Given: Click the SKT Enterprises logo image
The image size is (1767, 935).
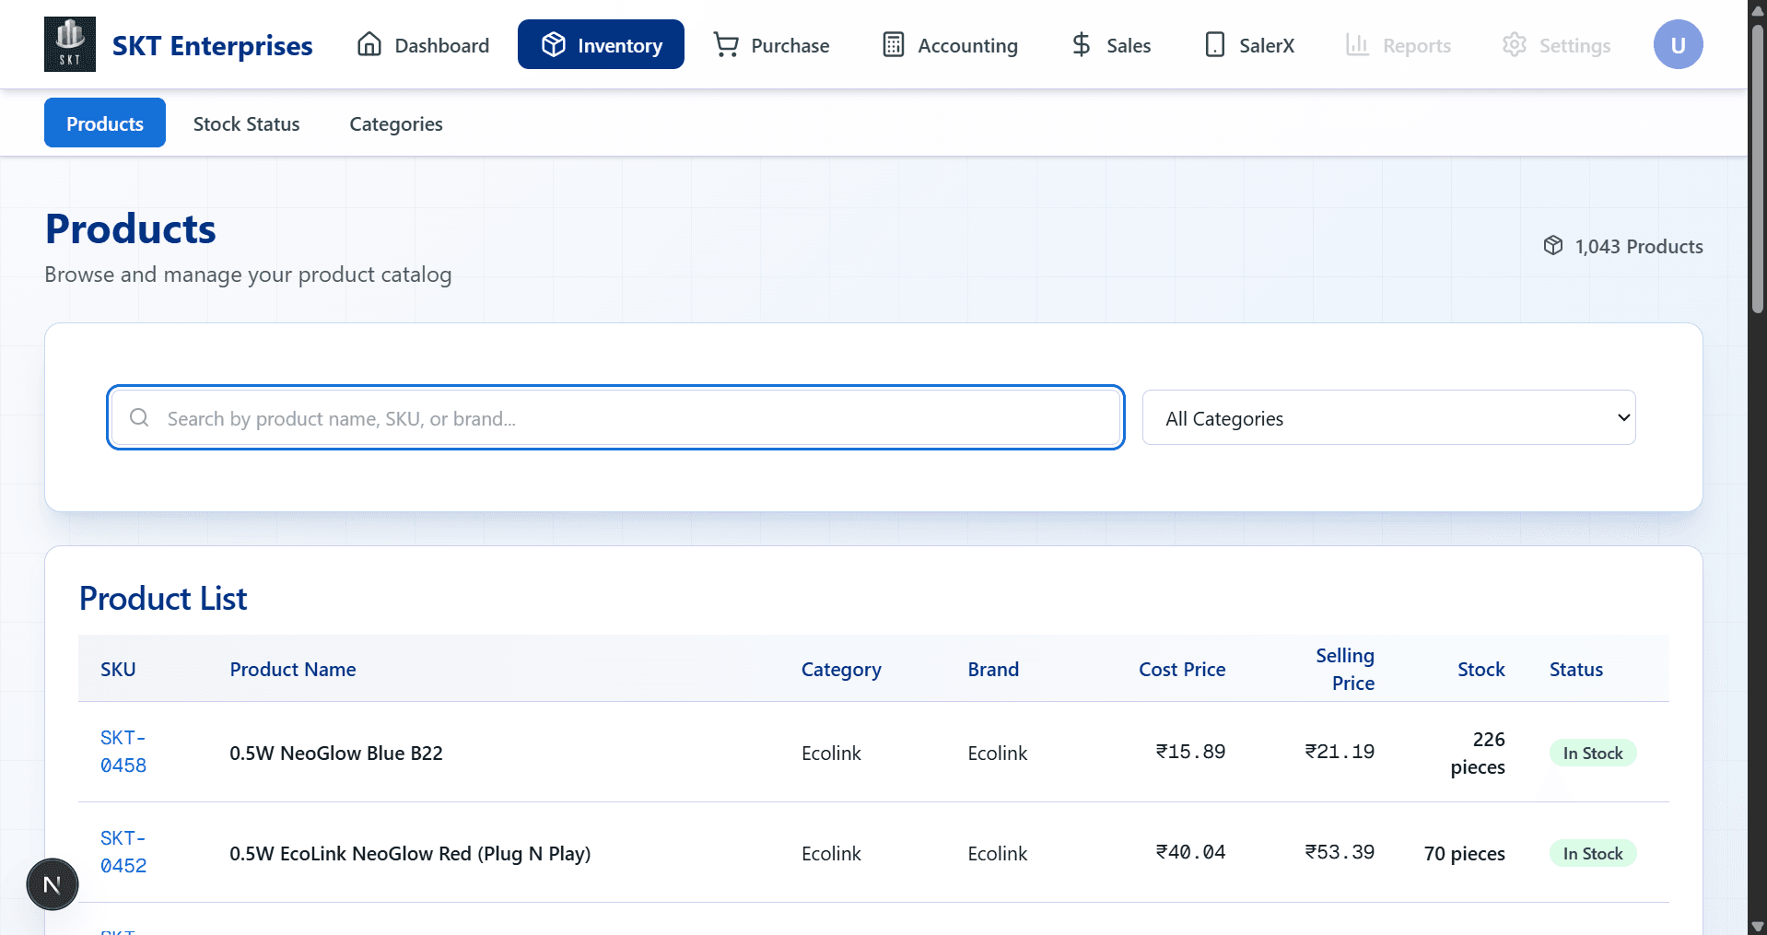Looking at the screenshot, I should [70, 44].
